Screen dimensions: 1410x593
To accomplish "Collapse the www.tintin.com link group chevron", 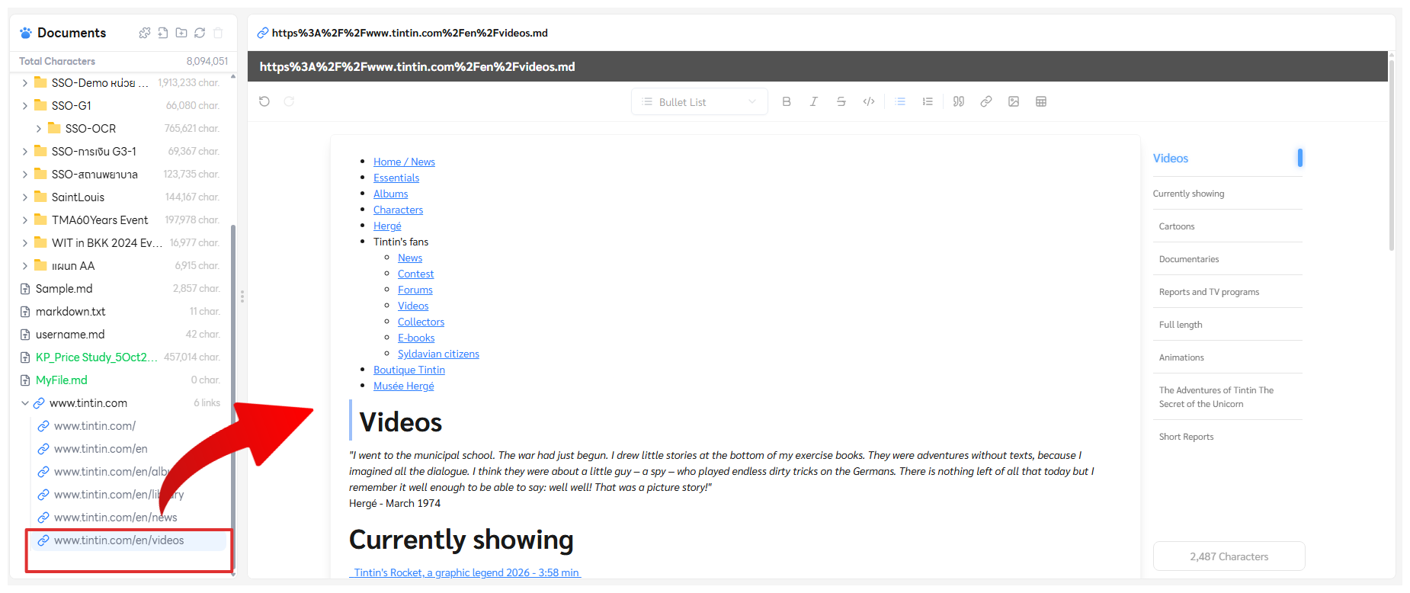I will coord(24,403).
